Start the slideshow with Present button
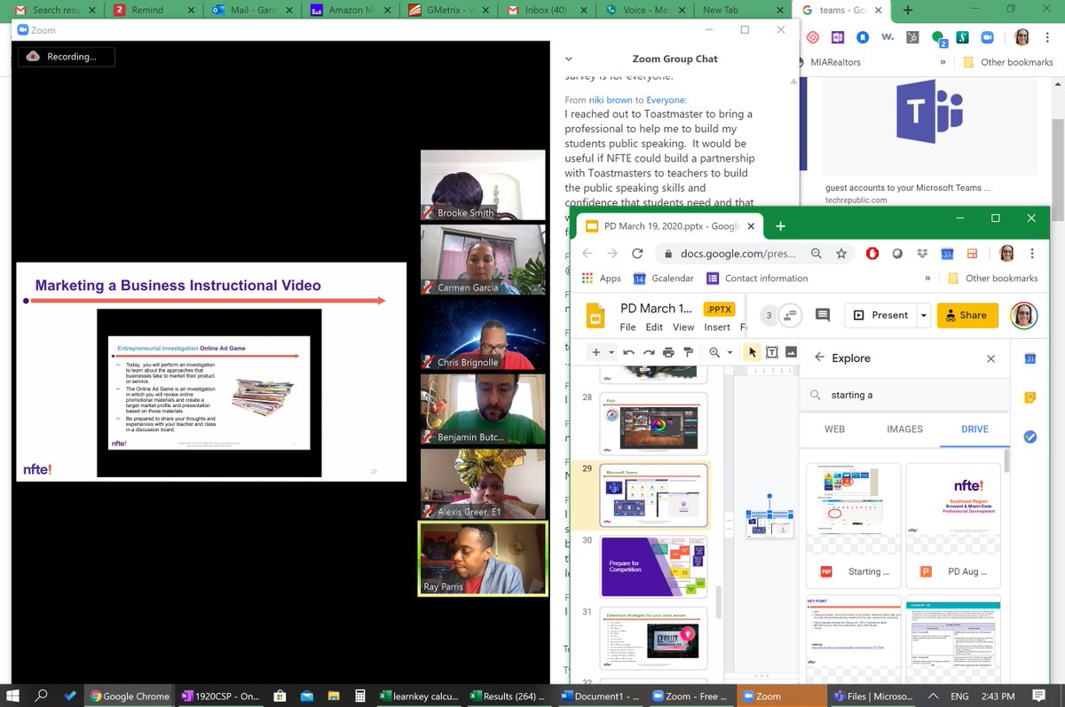The image size is (1065, 707). point(880,315)
